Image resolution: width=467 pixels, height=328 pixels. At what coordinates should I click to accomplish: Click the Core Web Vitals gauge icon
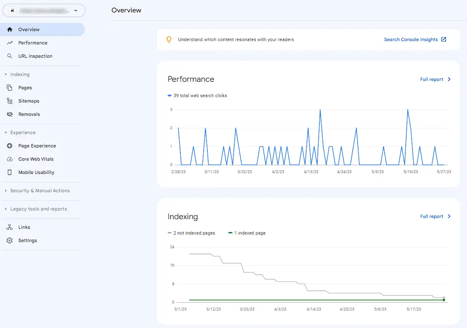(10, 159)
